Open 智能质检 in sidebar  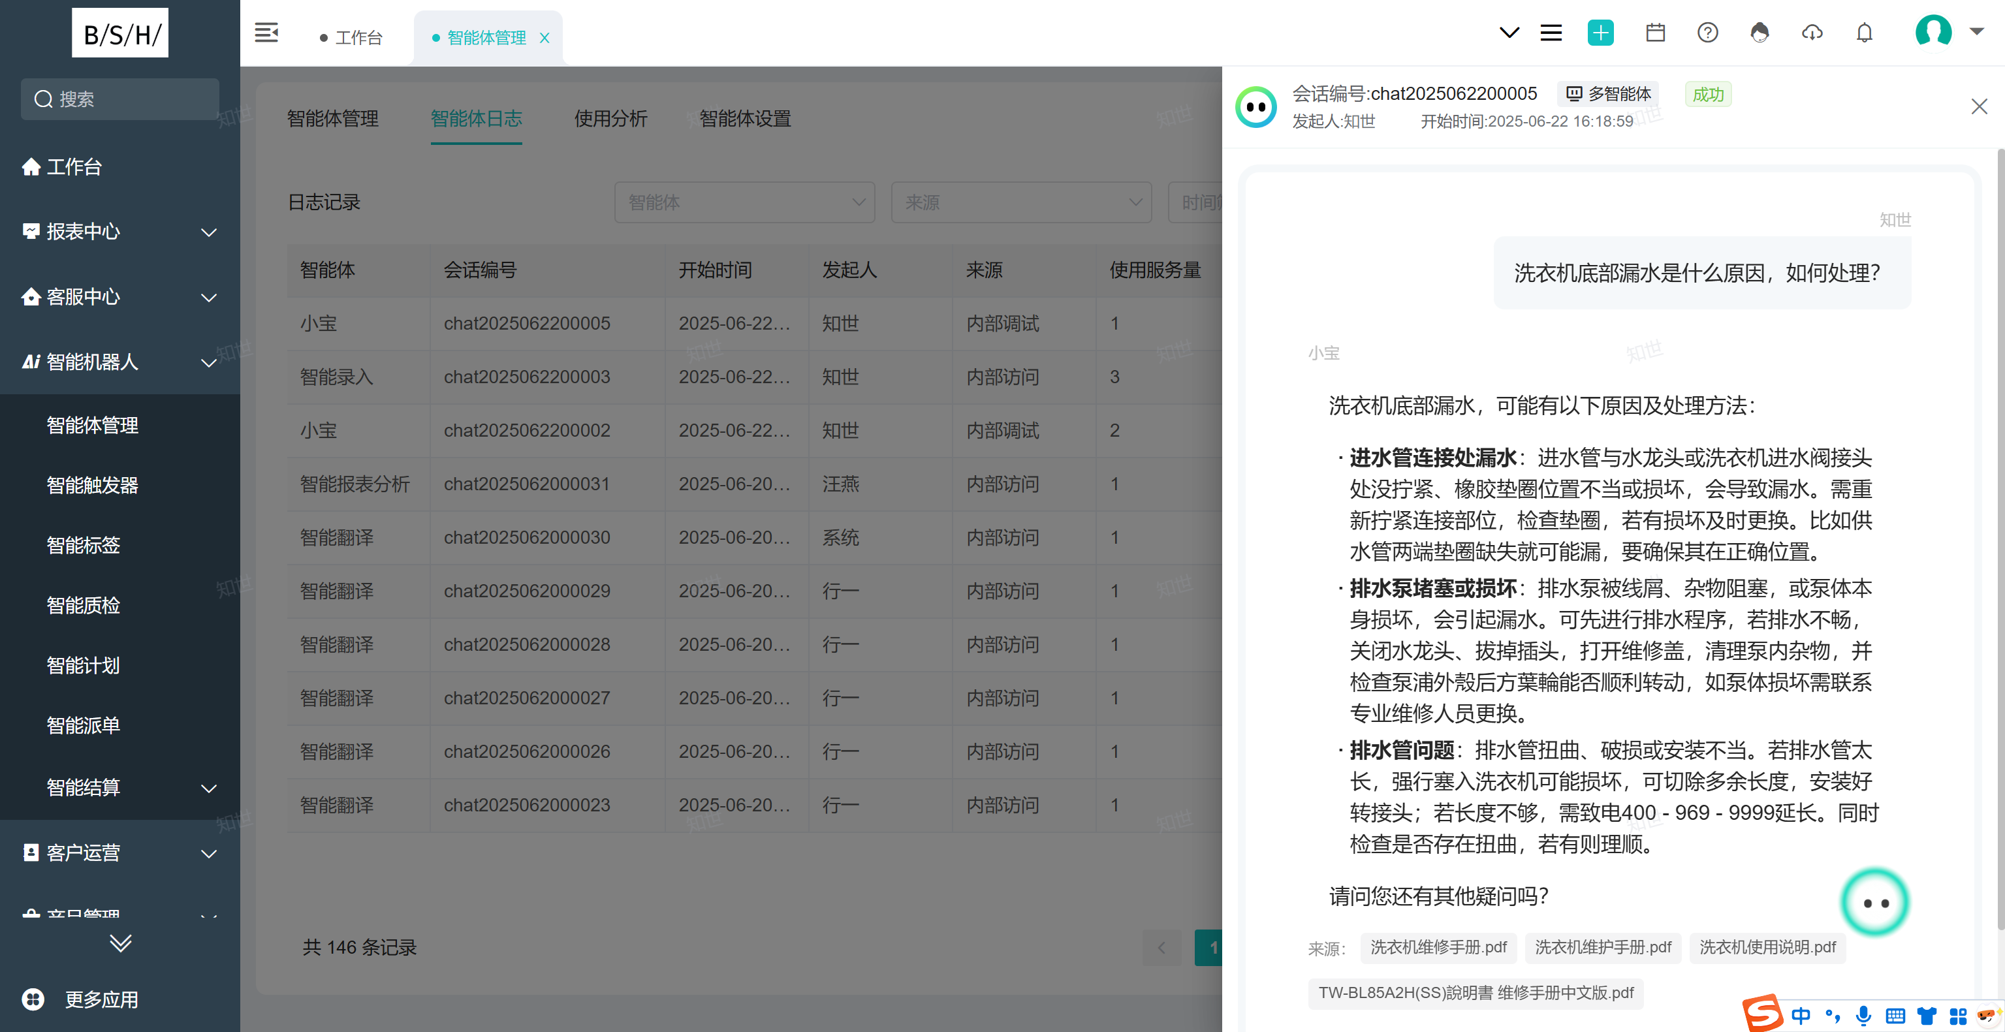[84, 604]
